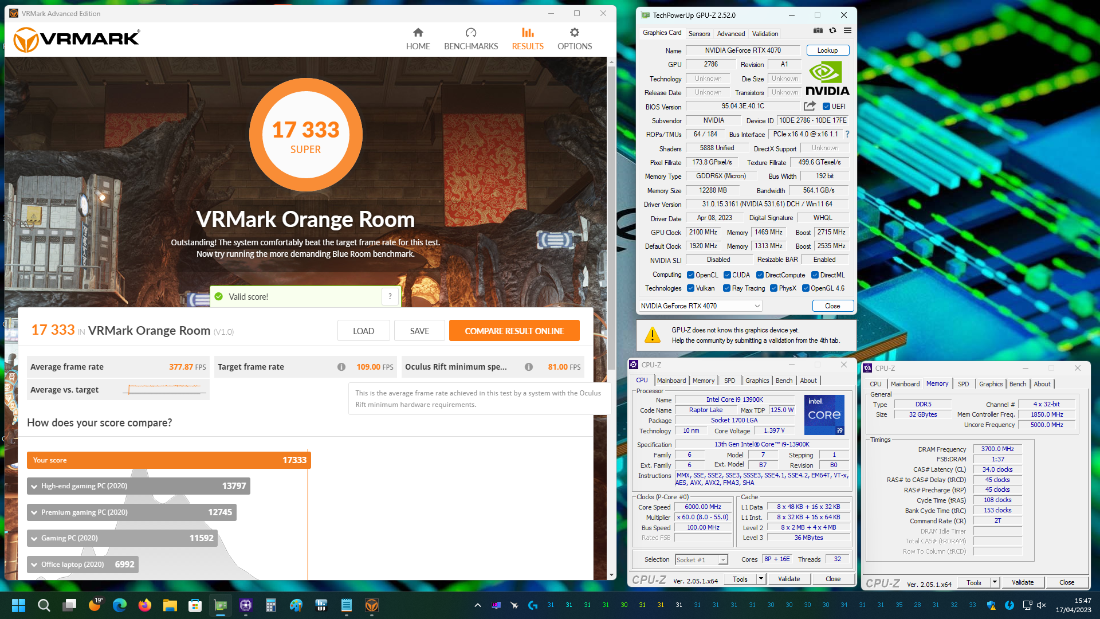This screenshot has width=1100, height=619.
Task: Switch to VRMark RESULTS tab
Action: pos(528,39)
